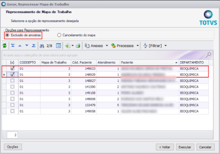The height and width of the screenshot is (154, 220).
Task: Click BIOQUIMICA cell in row 149008
Action: tap(193, 99)
